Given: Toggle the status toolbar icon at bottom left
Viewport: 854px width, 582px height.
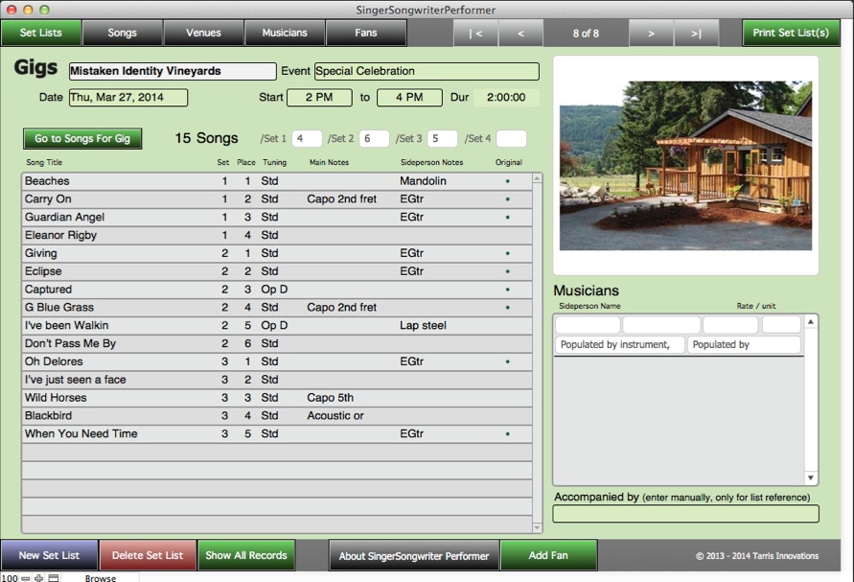Looking at the screenshot, I should tap(54, 577).
